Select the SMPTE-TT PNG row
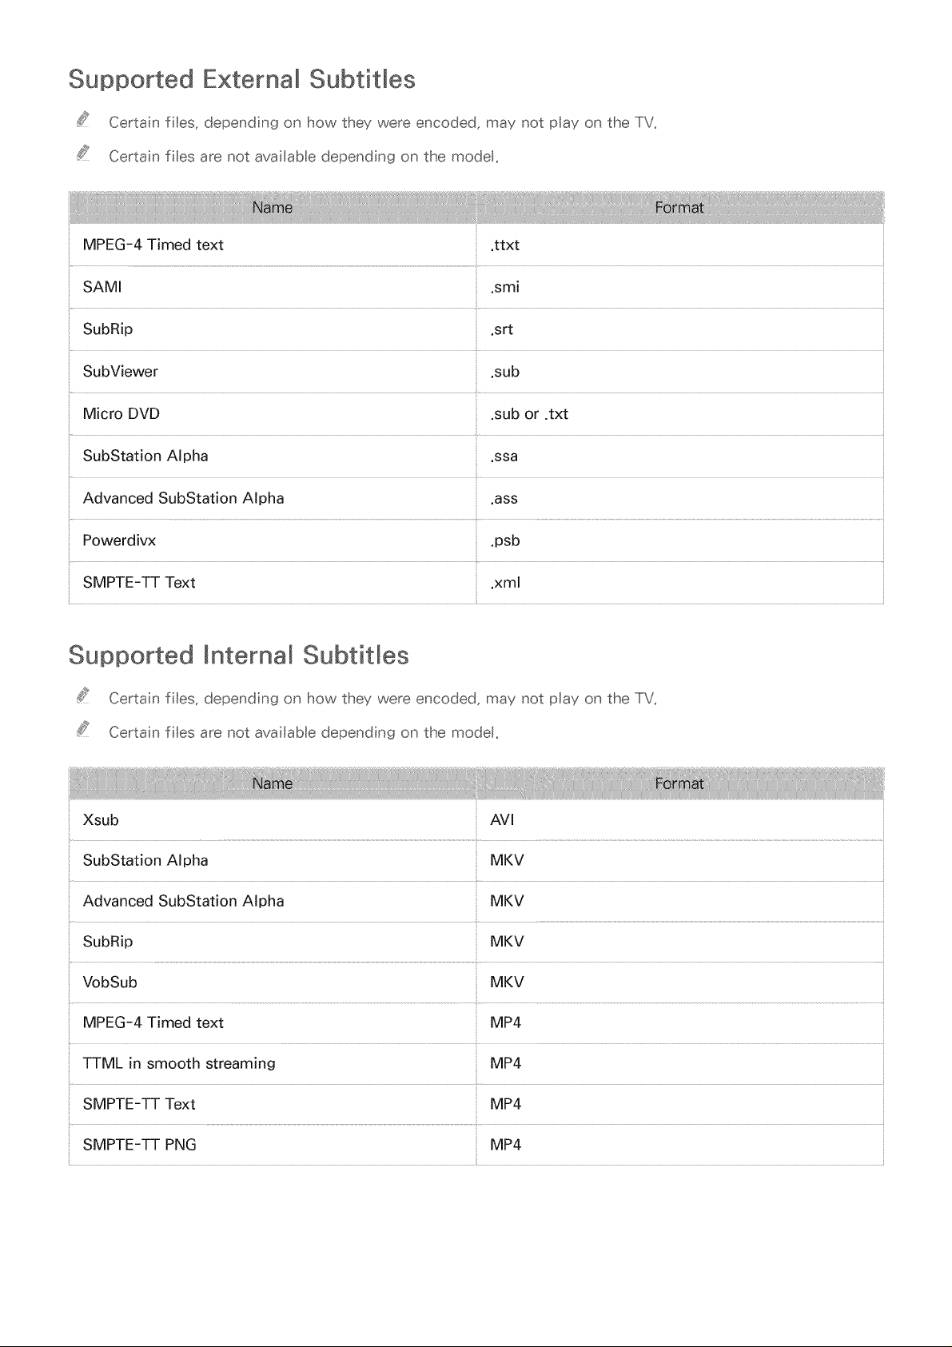This screenshot has width=952, height=1347. click(476, 1145)
